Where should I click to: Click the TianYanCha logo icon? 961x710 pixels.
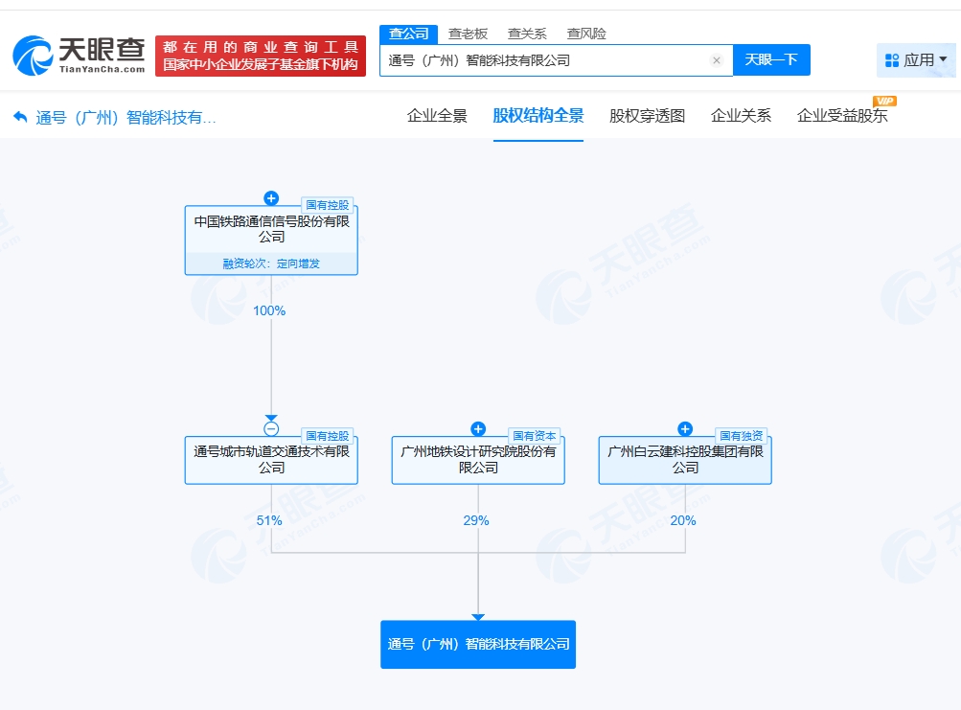tap(34, 56)
